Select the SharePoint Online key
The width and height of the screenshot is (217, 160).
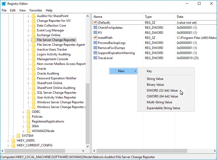[x=49, y=83]
